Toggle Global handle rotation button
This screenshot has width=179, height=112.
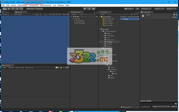pyautogui.click(x=39, y=9)
